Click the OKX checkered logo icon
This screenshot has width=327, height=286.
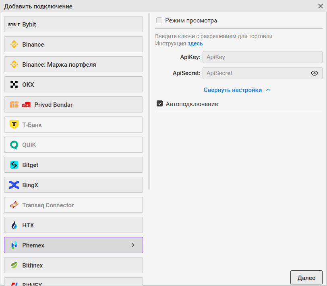pyautogui.click(x=14, y=85)
